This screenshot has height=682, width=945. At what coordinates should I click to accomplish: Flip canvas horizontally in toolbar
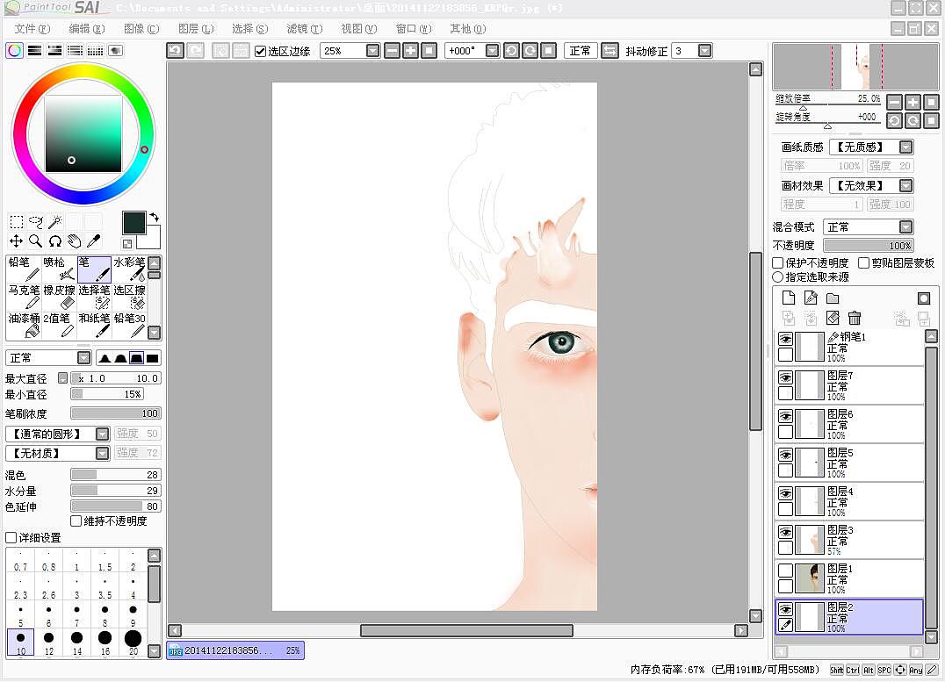pyautogui.click(x=610, y=51)
